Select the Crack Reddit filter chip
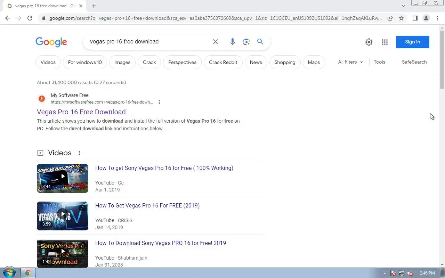 [x=223, y=62]
